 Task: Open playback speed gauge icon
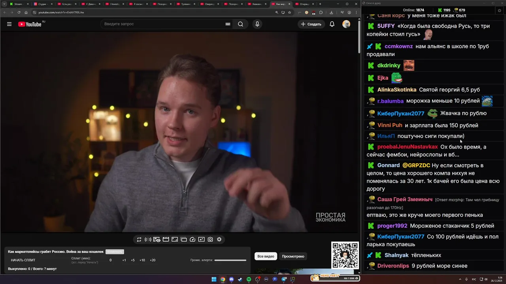(x=193, y=239)
